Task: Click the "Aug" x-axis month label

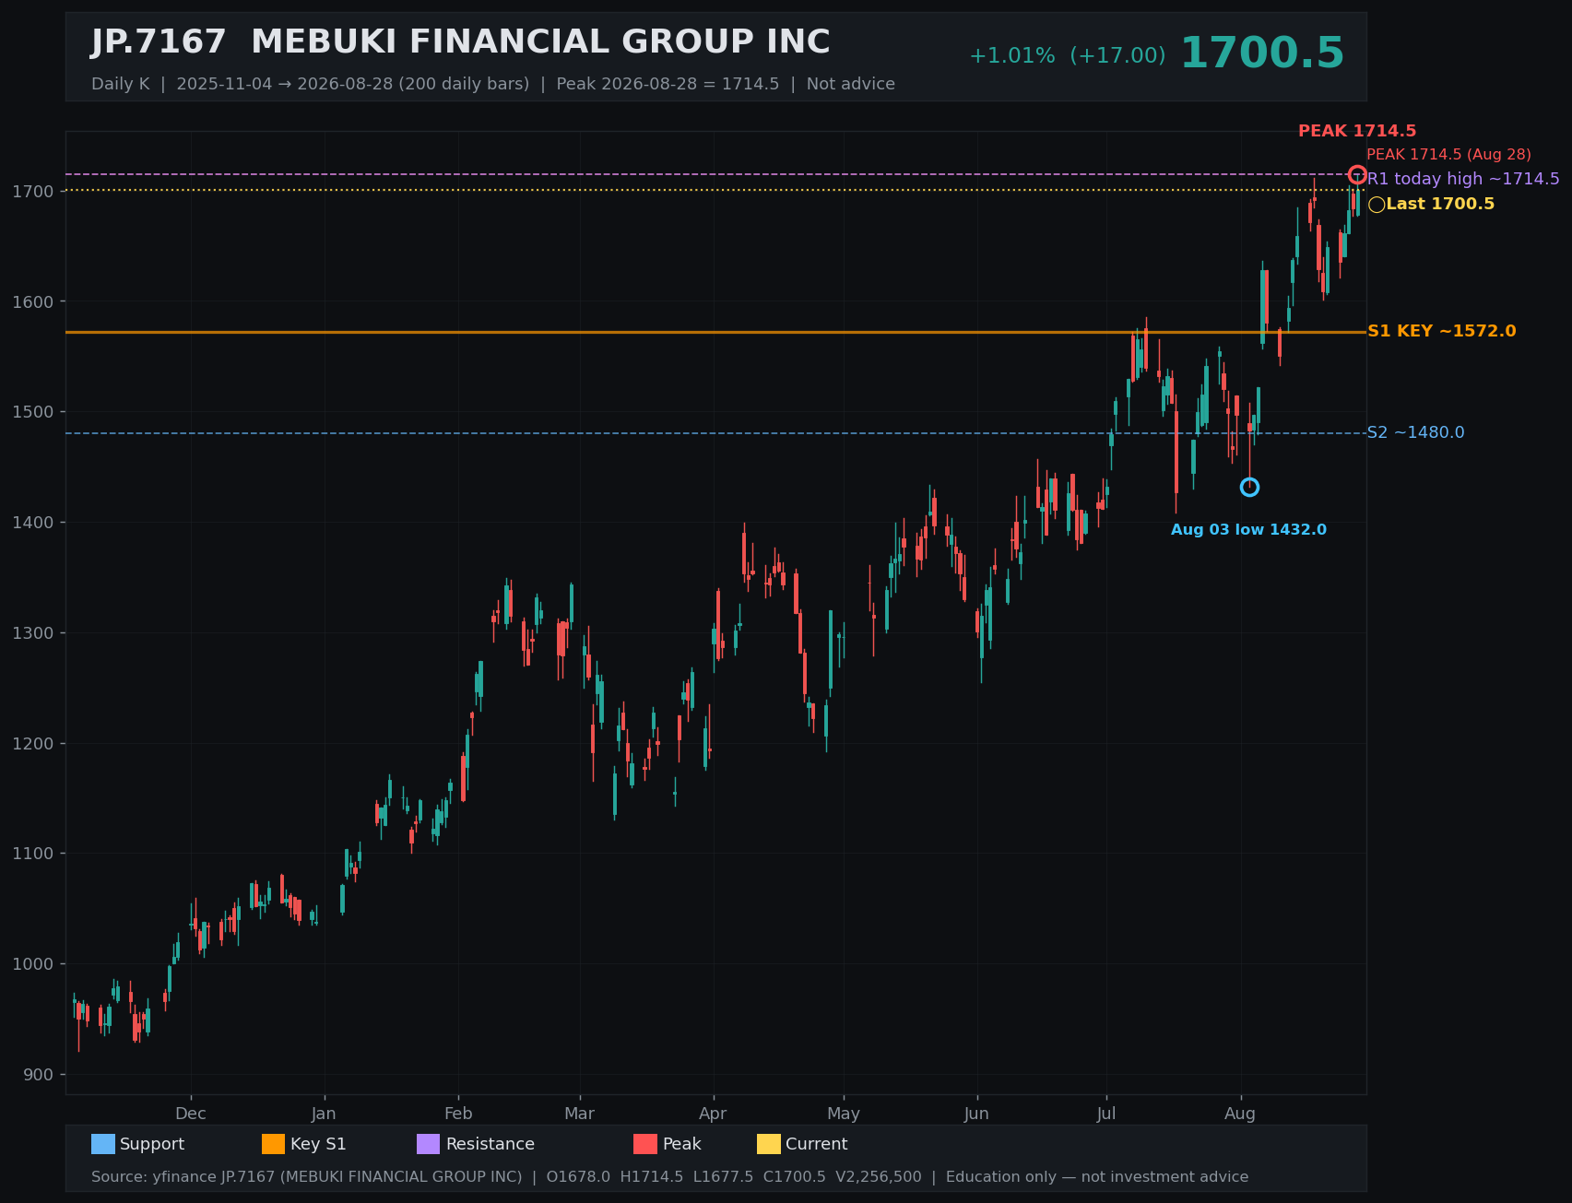Action: 1240,1114
